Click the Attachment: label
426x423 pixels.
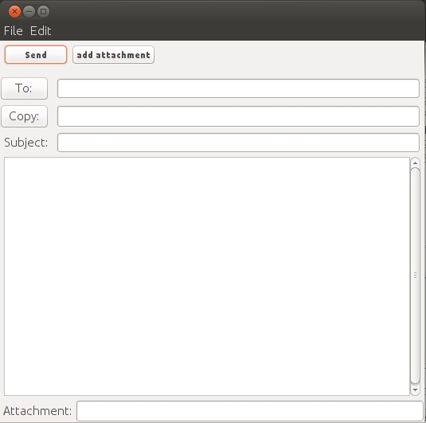point(37,411)
